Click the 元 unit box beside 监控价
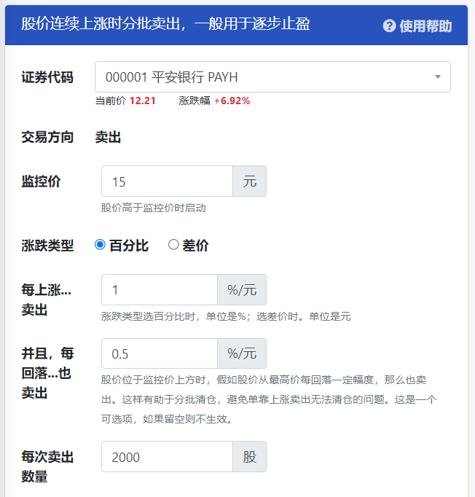Viewport: 475px width, 497px height. coord(250,181)
